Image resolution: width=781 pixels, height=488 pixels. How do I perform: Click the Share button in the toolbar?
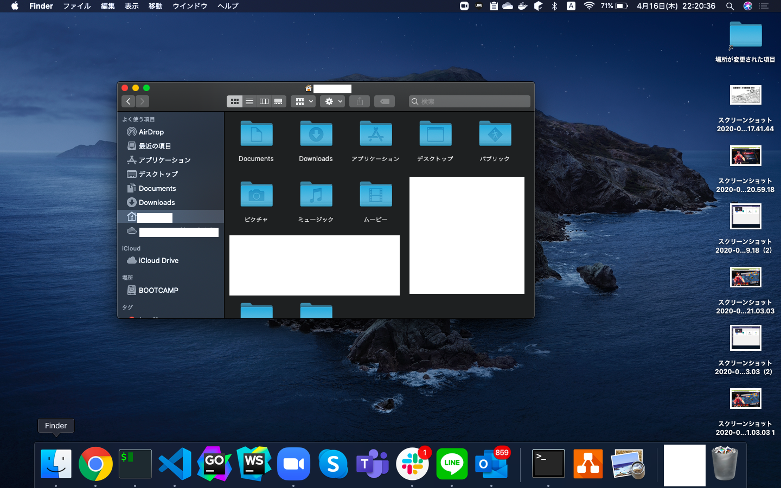[x=359, y=101]
